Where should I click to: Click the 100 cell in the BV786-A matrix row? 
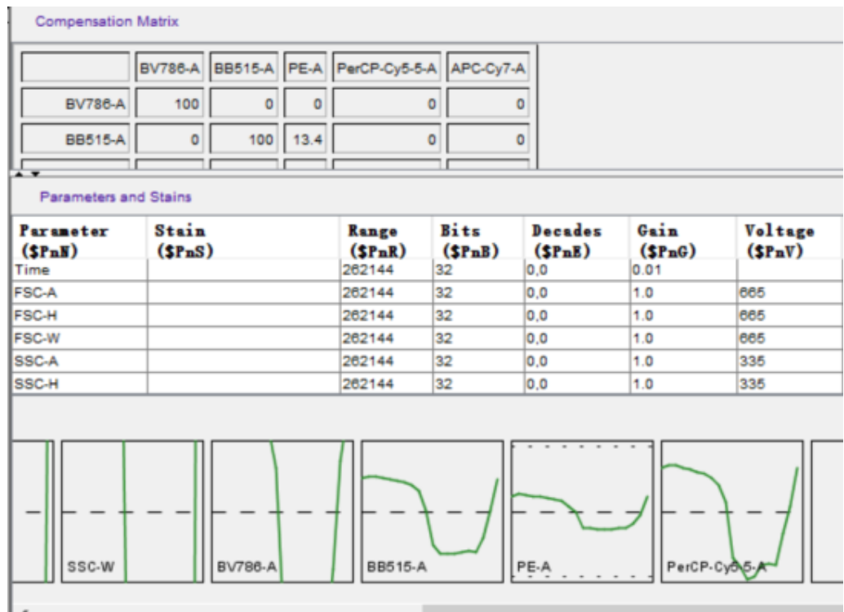[170, 103]
